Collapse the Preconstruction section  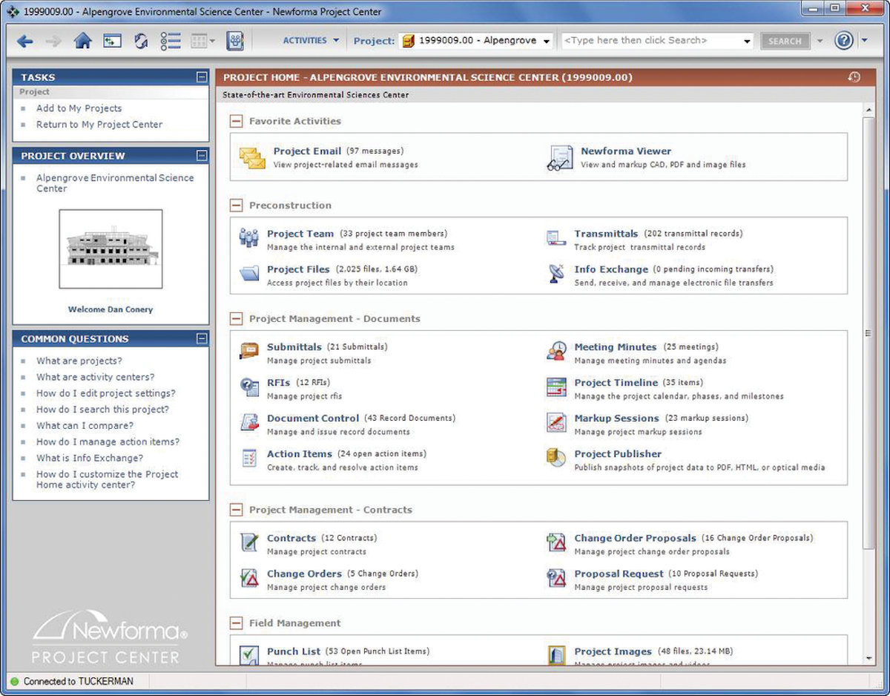tap(236, 205)
